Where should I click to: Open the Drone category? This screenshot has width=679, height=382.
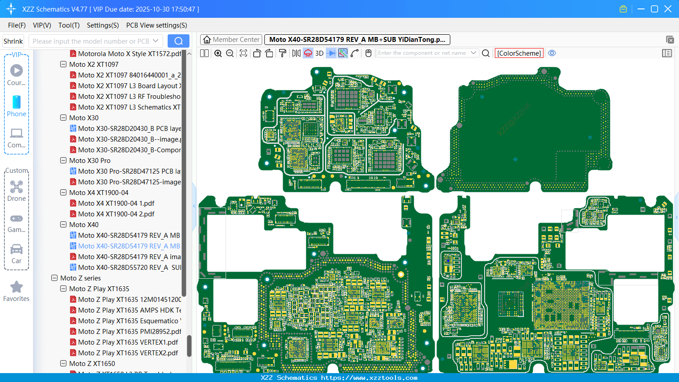[16, 191]
